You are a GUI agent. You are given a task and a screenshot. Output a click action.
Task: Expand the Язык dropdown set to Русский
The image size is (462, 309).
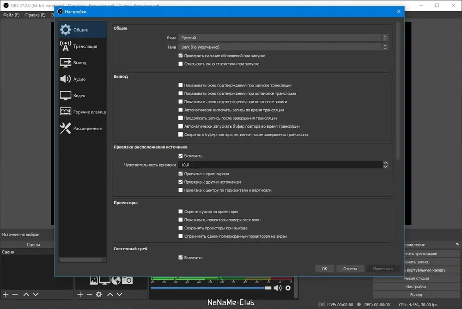[283, 38]
